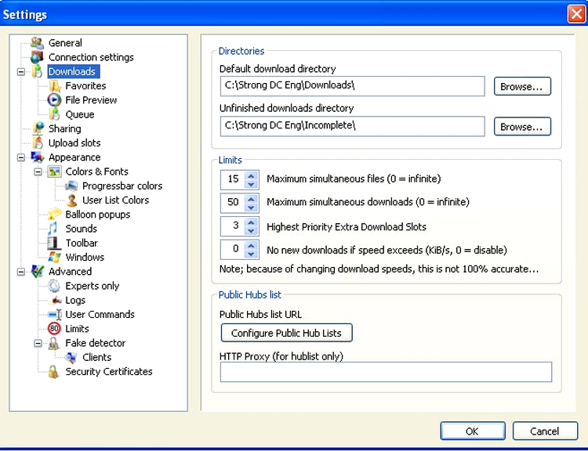Select the Sharing text label
The height and width of the screenshot is (451, 588).
point(65,128)
